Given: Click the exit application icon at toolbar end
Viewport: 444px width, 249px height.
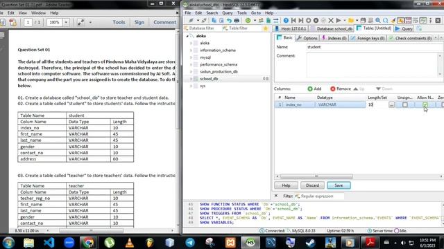Looking at the screenshot, I should (438, 20).
